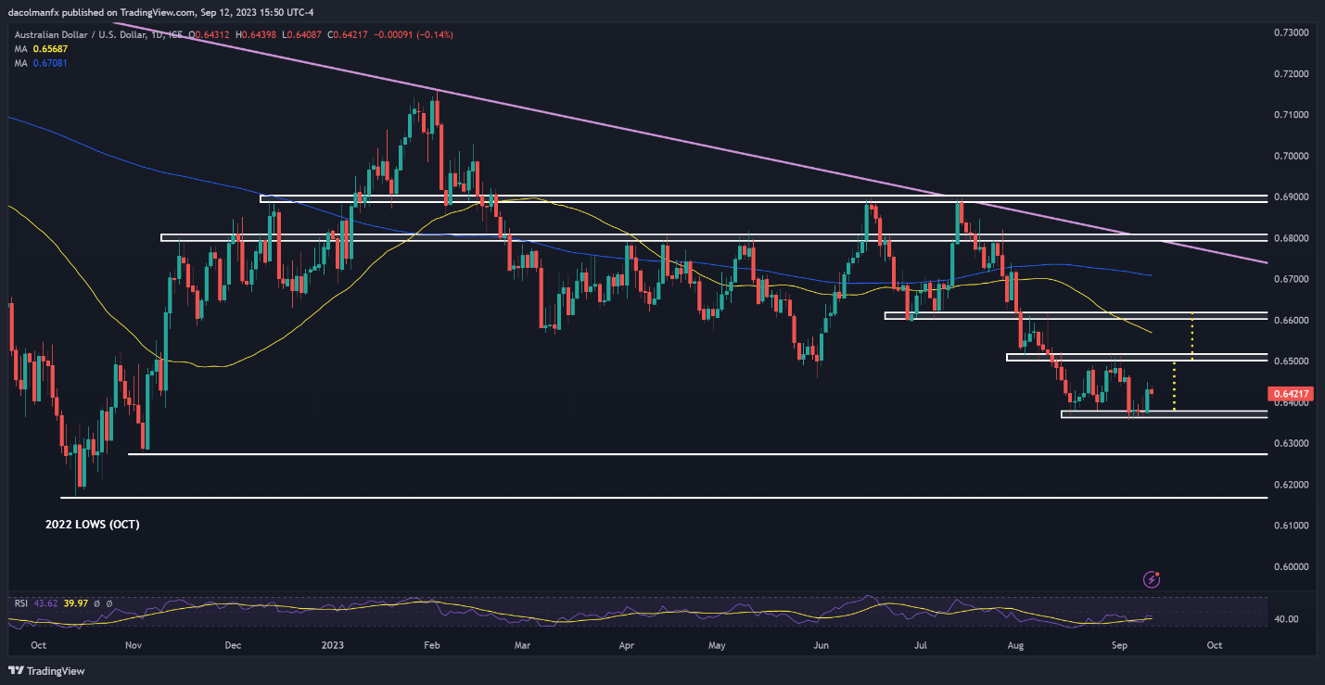Viewport: 1325px width, 685px height.
Task: Click the purple lightning bolt event icon
Action: tap(1153, 579)
